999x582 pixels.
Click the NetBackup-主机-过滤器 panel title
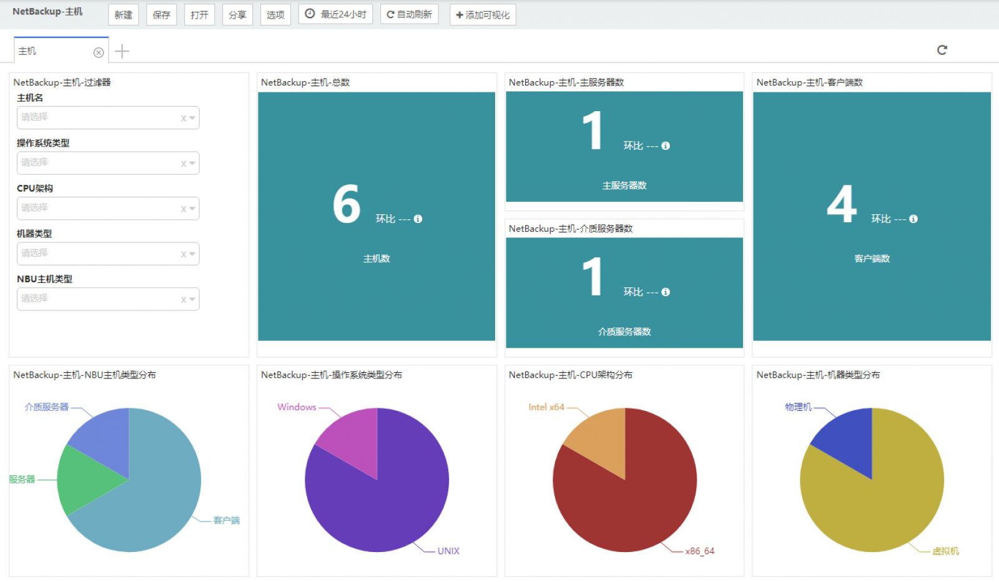[62, 82]
